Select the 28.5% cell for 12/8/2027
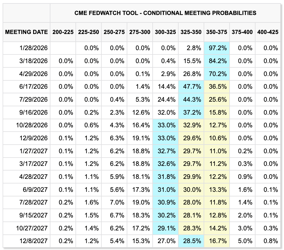Image resolution: width=284 pixels, height=250 pixels. click(x=191, y=241)
